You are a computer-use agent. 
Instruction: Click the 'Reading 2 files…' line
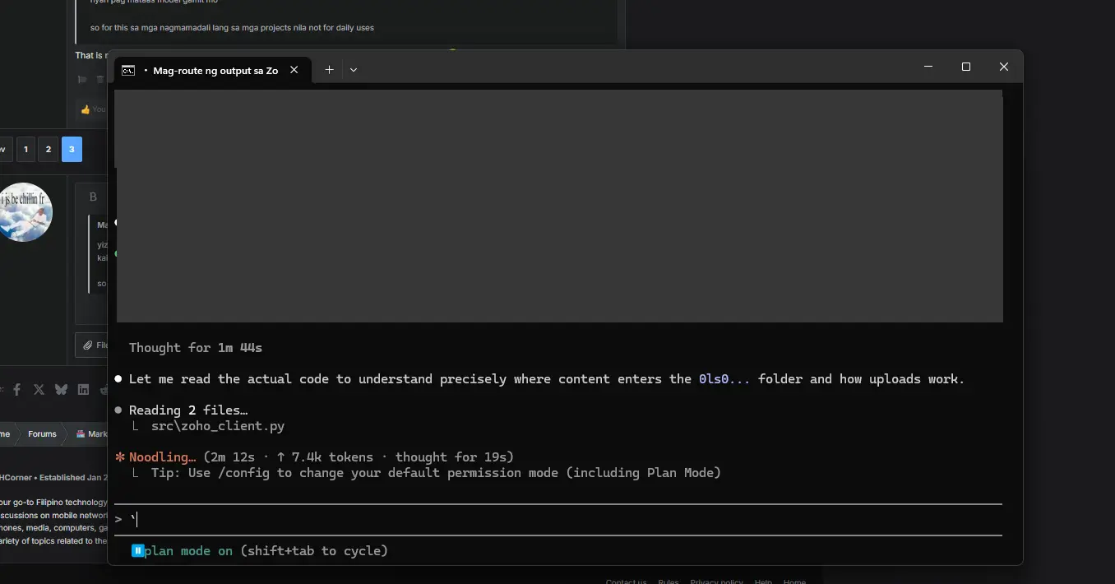[x=188, y=410]
